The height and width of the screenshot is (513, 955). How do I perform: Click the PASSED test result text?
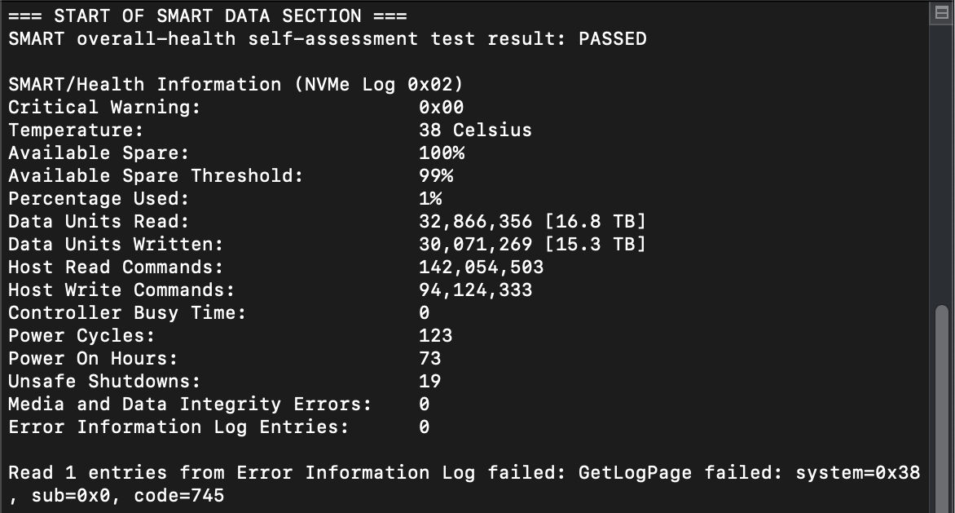(612, 38)
